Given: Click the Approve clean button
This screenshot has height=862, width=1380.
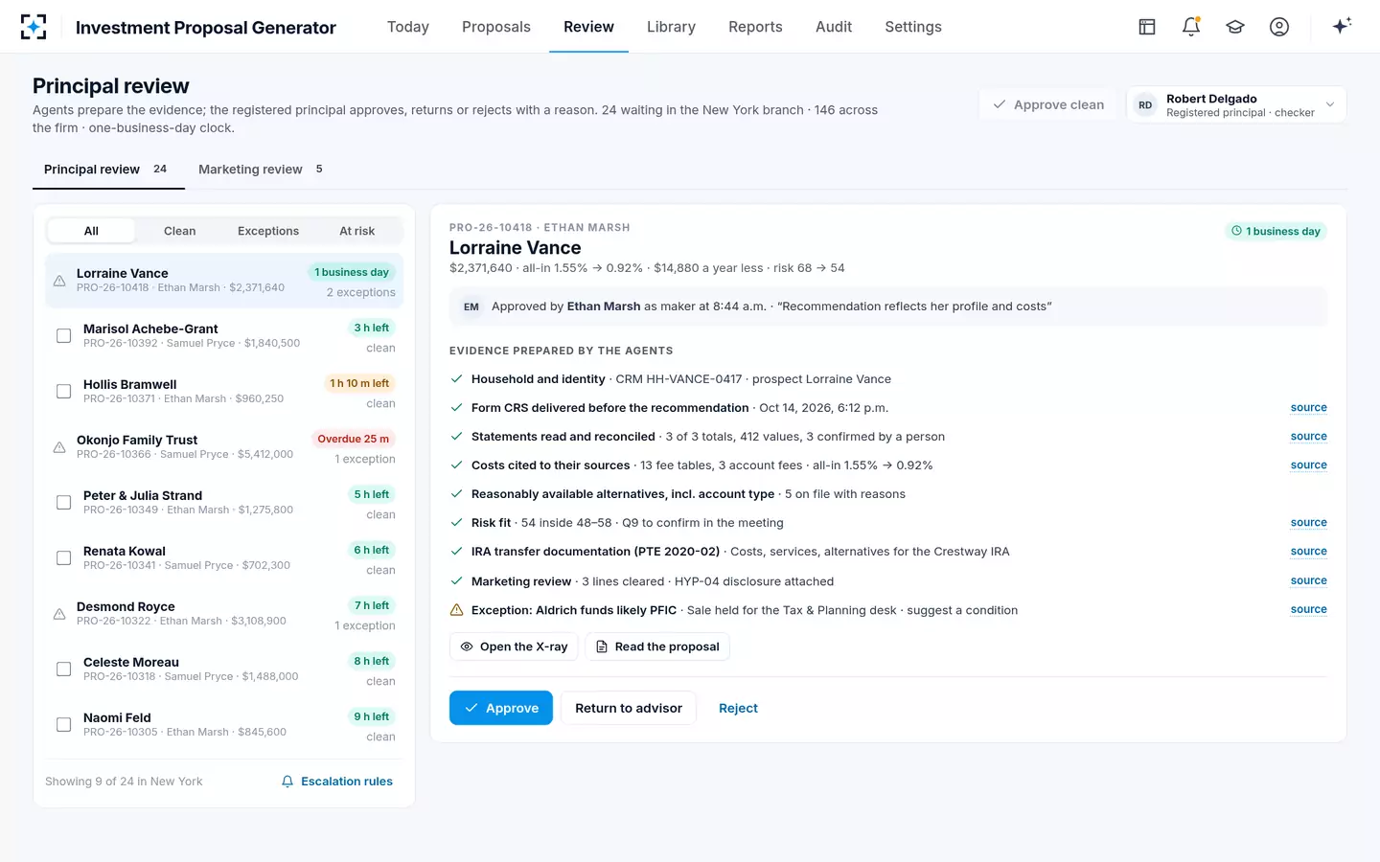Looking at the screenshot, I should 1049,104.
